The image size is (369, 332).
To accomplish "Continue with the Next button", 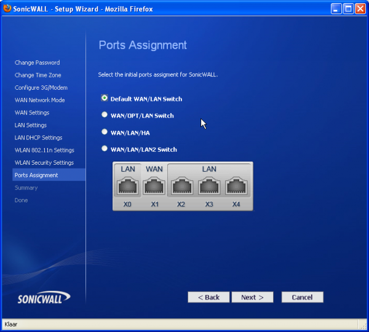I will click(252, 297).
